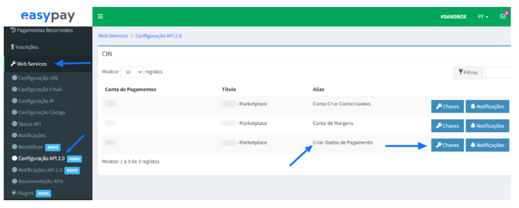Expand the PT language dropdown
This screenshot has width=519, height=208.
483,17
